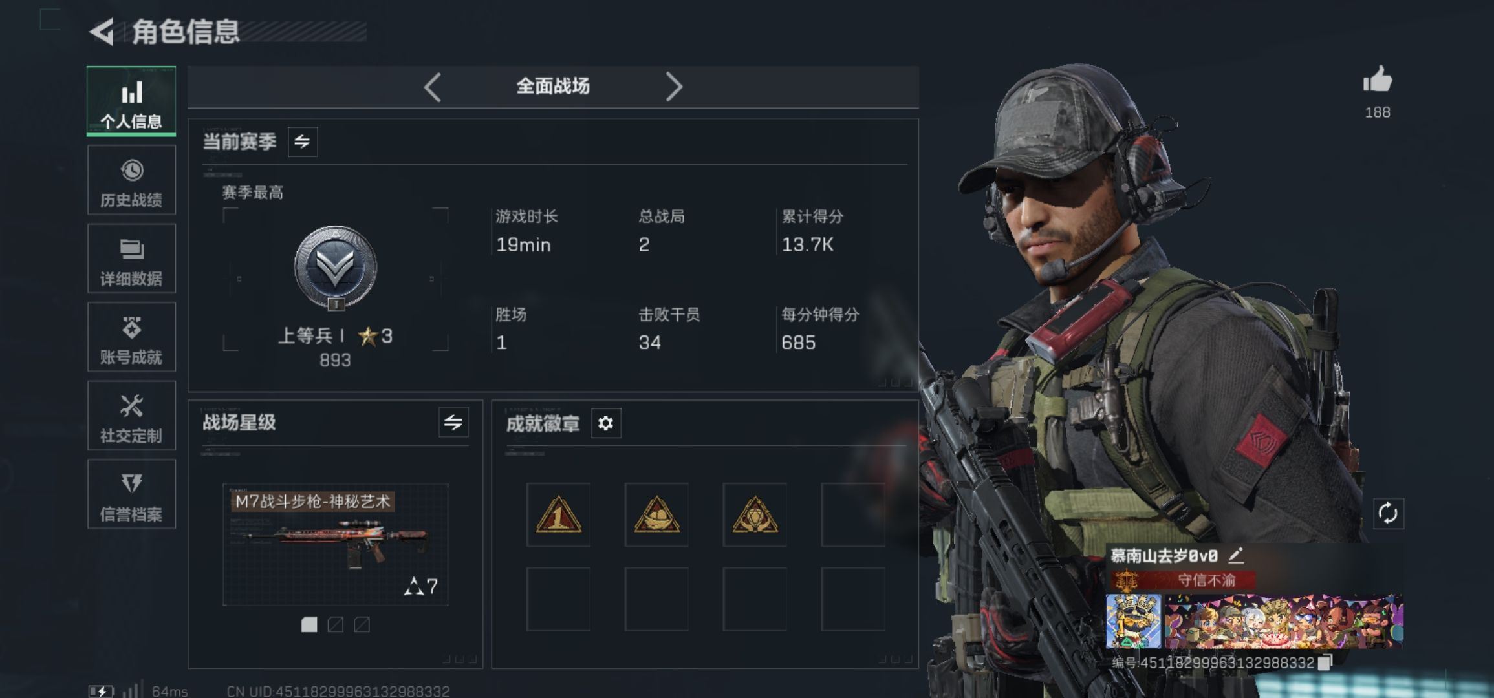Toggle the 战场星级 swap button
The width and height of the screenshot is (1494, 698).
tap(453, 423)
